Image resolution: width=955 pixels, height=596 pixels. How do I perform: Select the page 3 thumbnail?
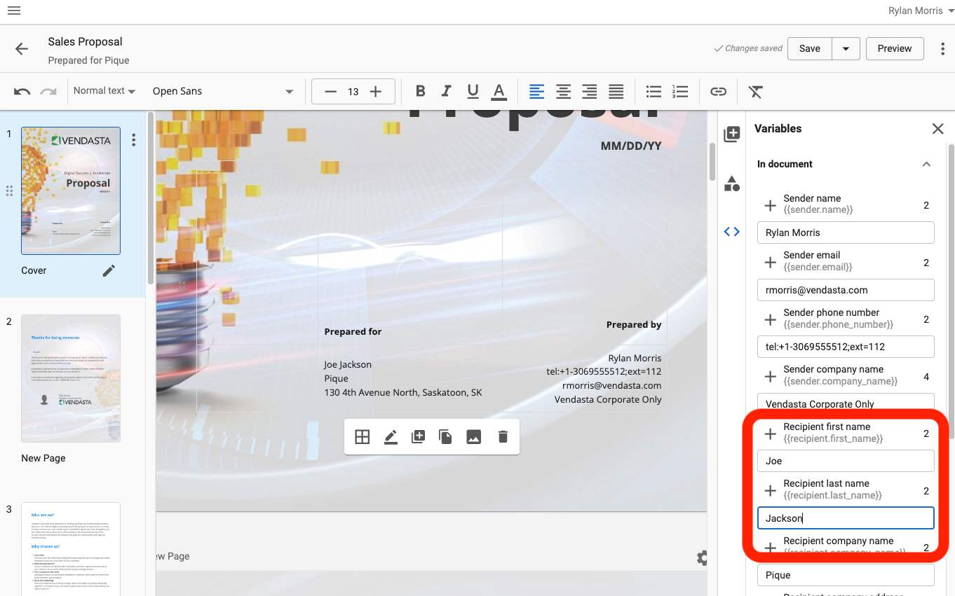click(71, 549)
